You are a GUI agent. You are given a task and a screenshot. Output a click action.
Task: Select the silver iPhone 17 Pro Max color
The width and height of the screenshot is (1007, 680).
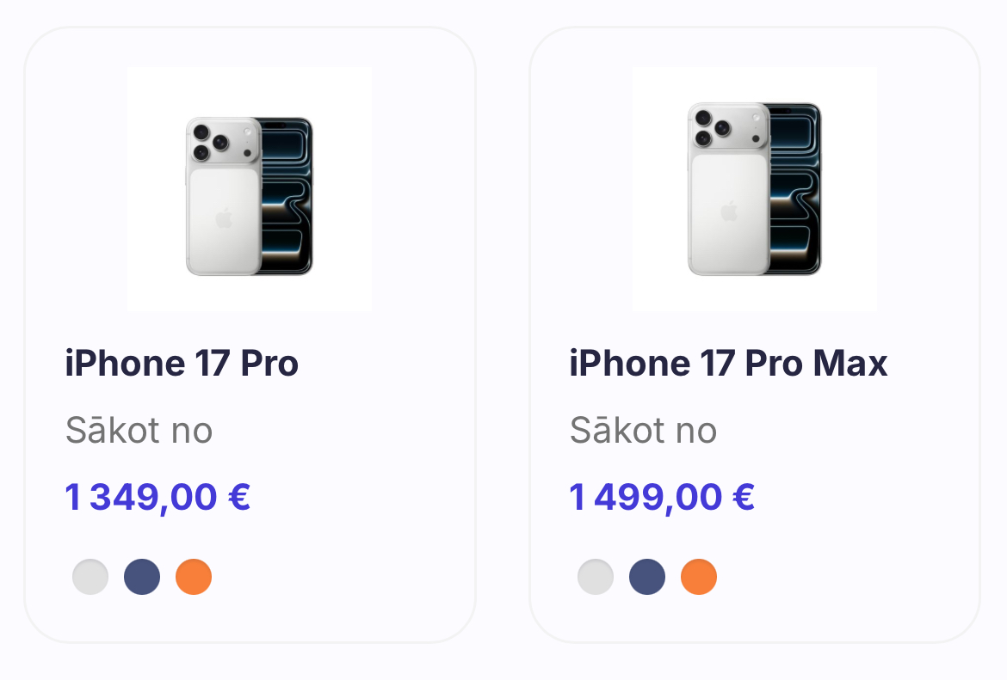(596, 577)
